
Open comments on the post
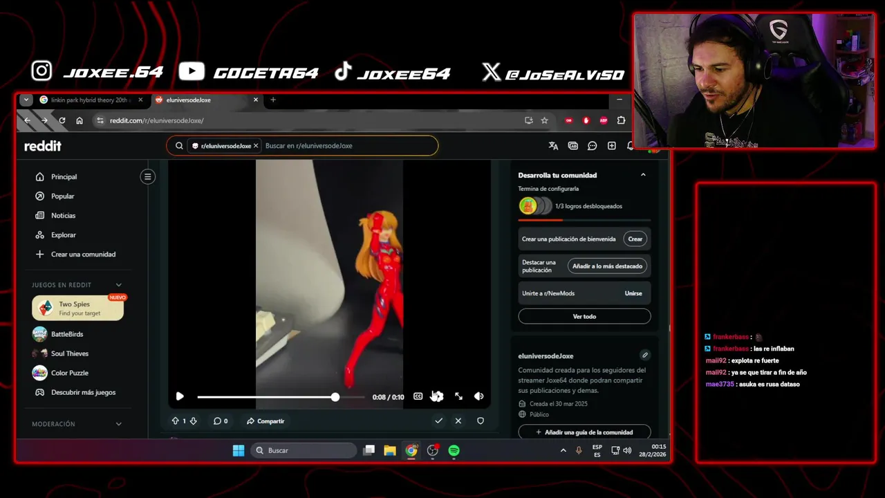(x=221, y=421)
